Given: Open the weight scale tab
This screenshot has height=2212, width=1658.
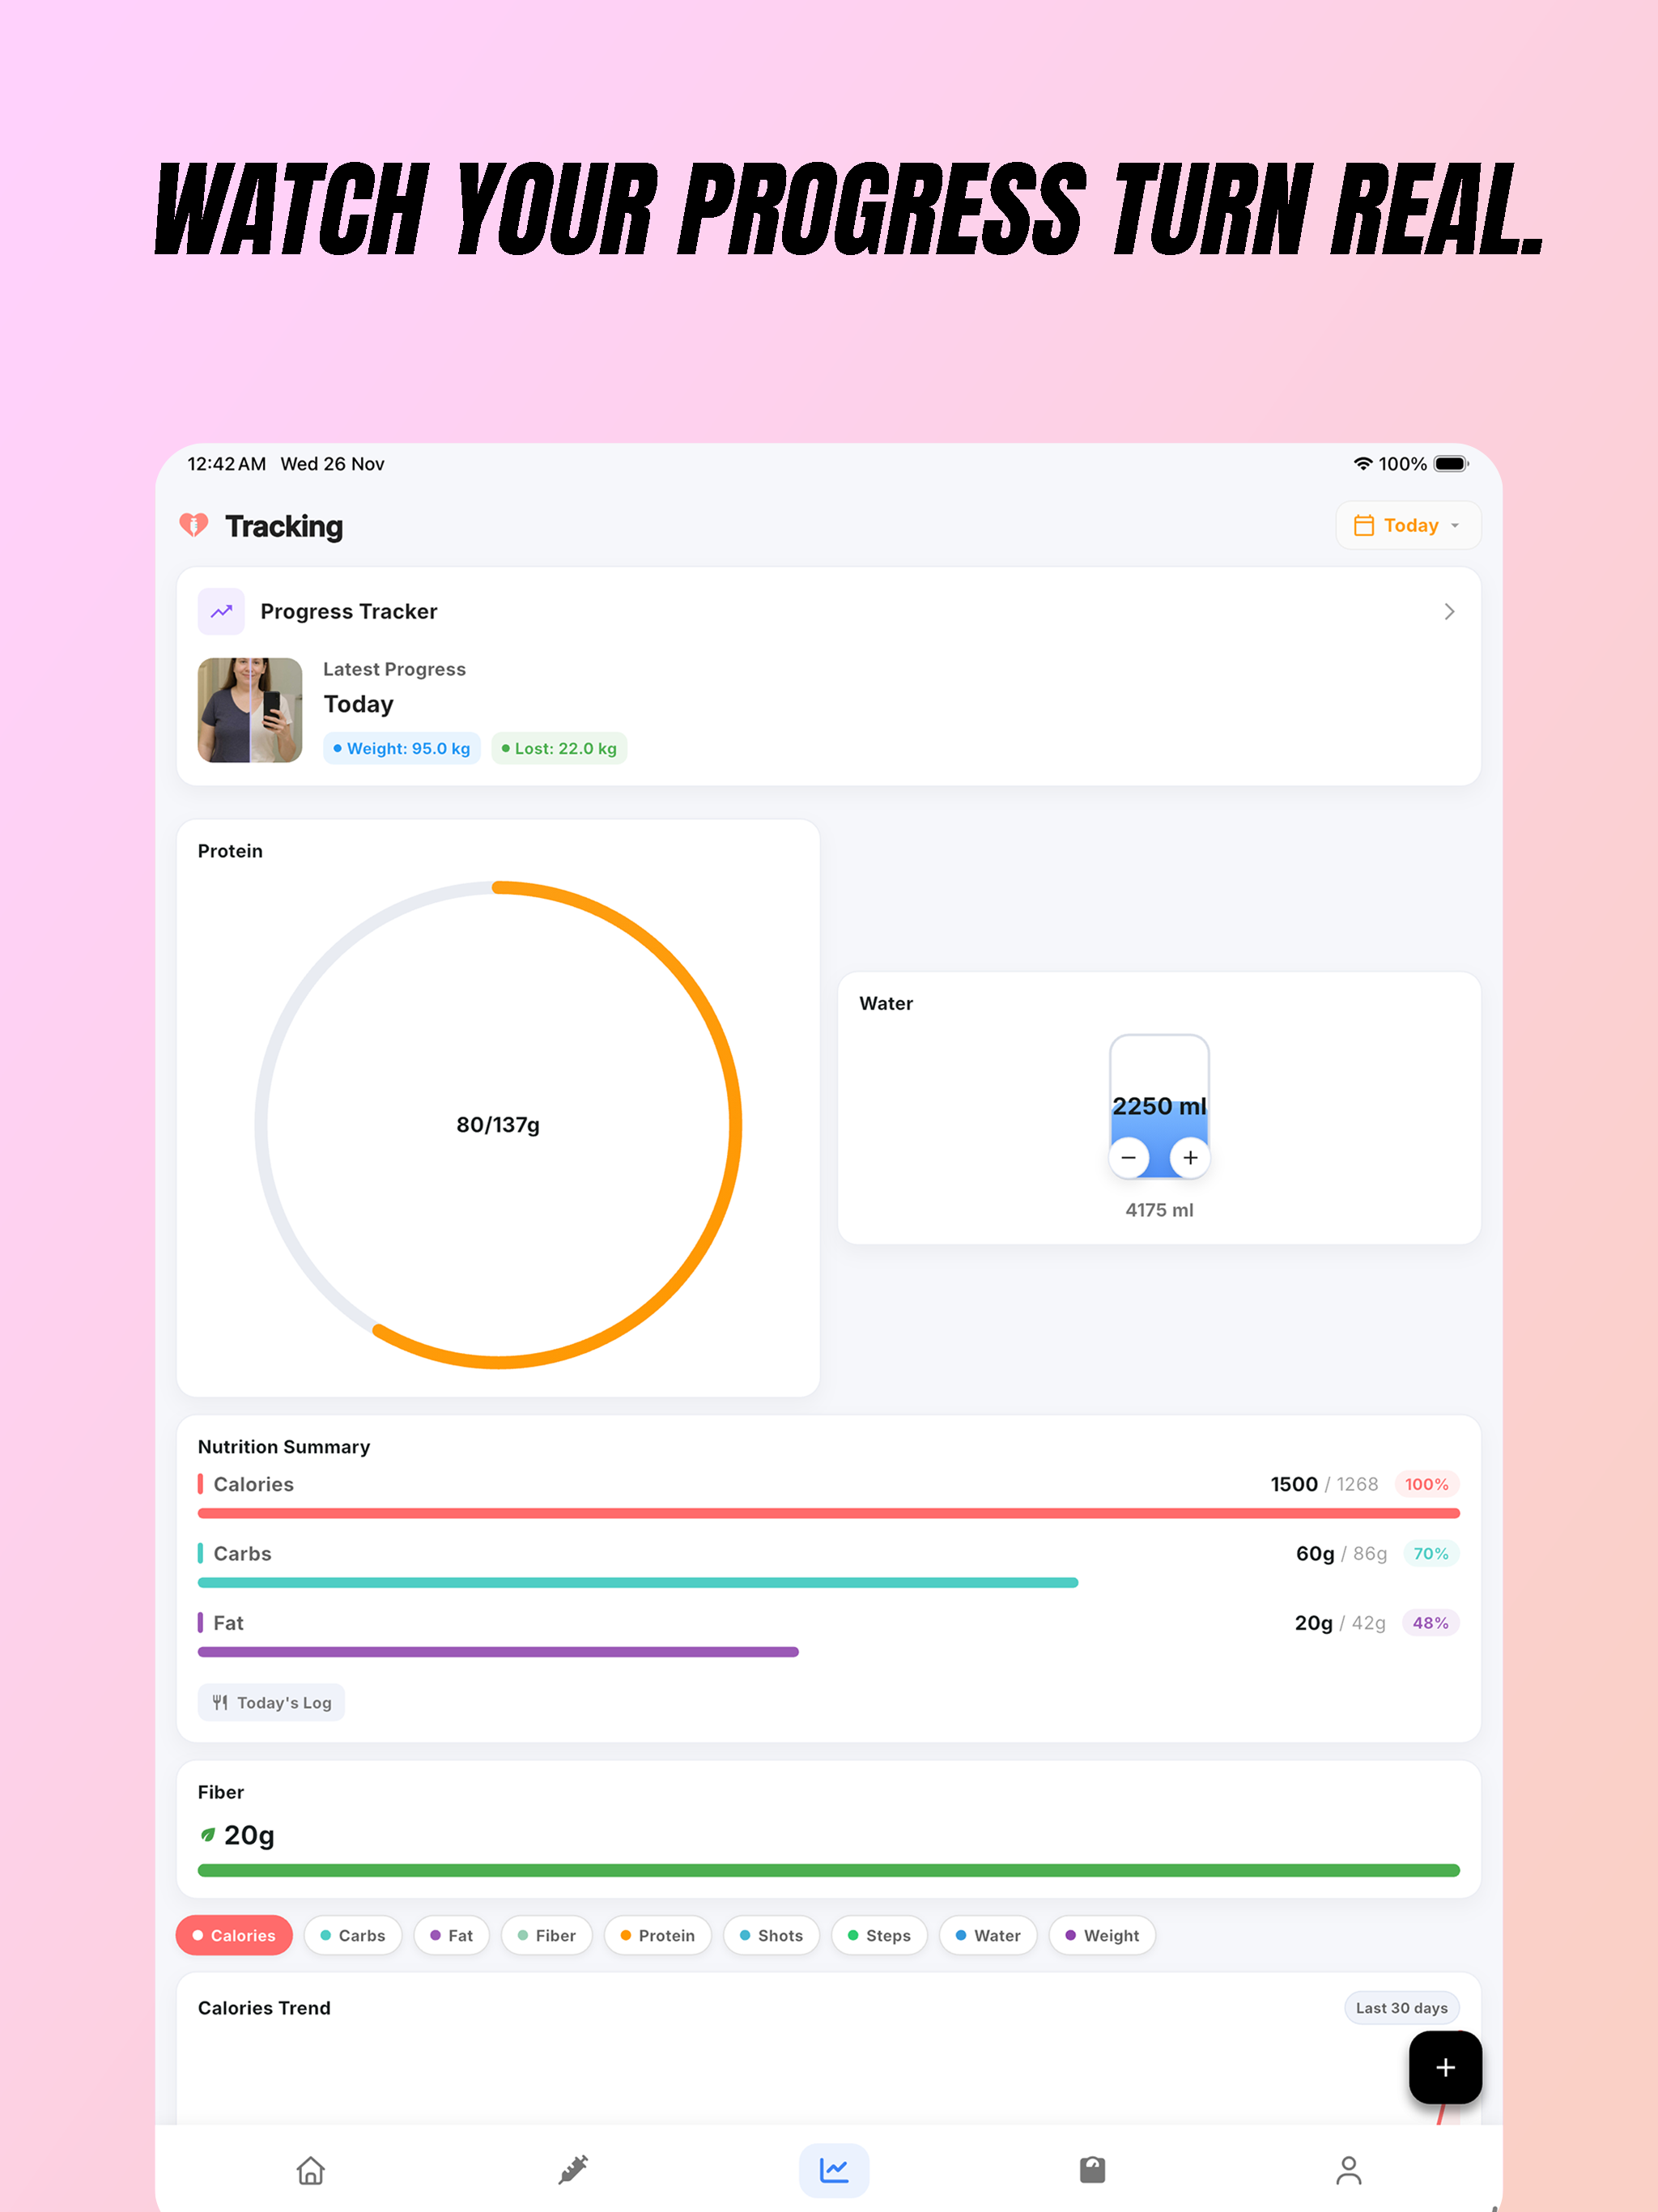Looking at the screenshot, I should tap(1092, 2170).
